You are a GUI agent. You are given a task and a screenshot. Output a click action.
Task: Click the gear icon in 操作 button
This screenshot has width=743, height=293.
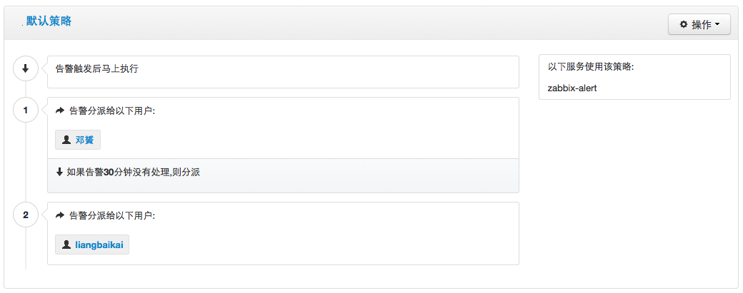click(x=683, y=24)
